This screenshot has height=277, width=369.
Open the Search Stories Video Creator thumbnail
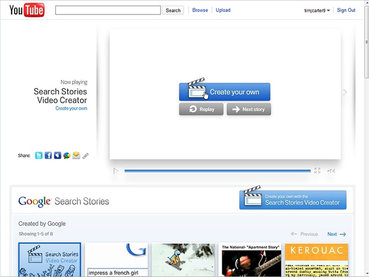(x=50, y=259)
